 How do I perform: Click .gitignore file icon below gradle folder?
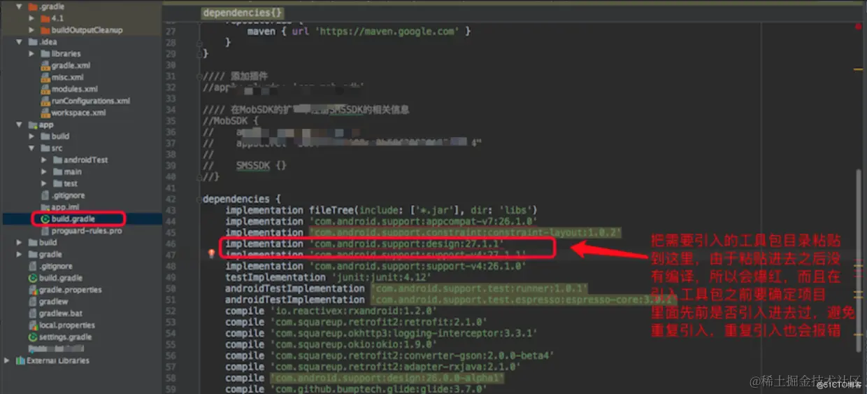33,266
